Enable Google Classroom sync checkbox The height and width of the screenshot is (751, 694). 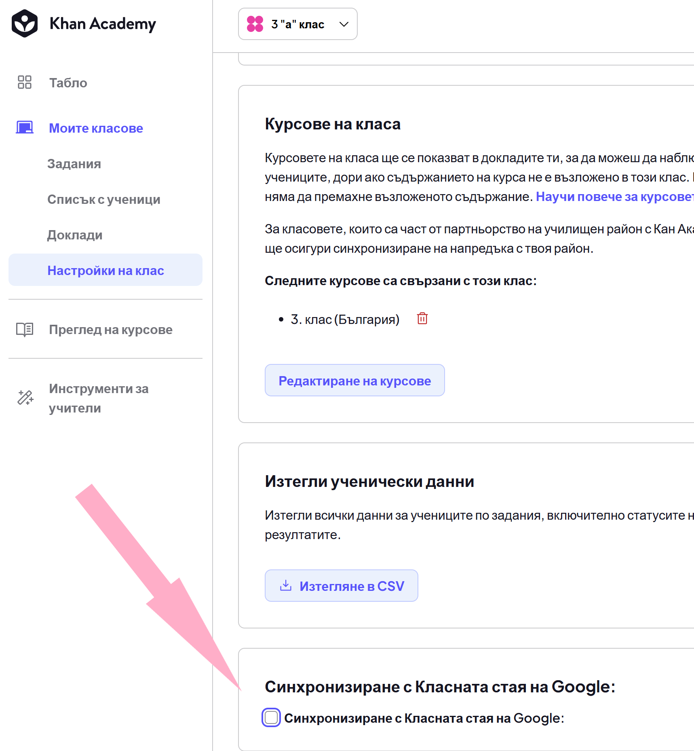[x=271, y=718]
